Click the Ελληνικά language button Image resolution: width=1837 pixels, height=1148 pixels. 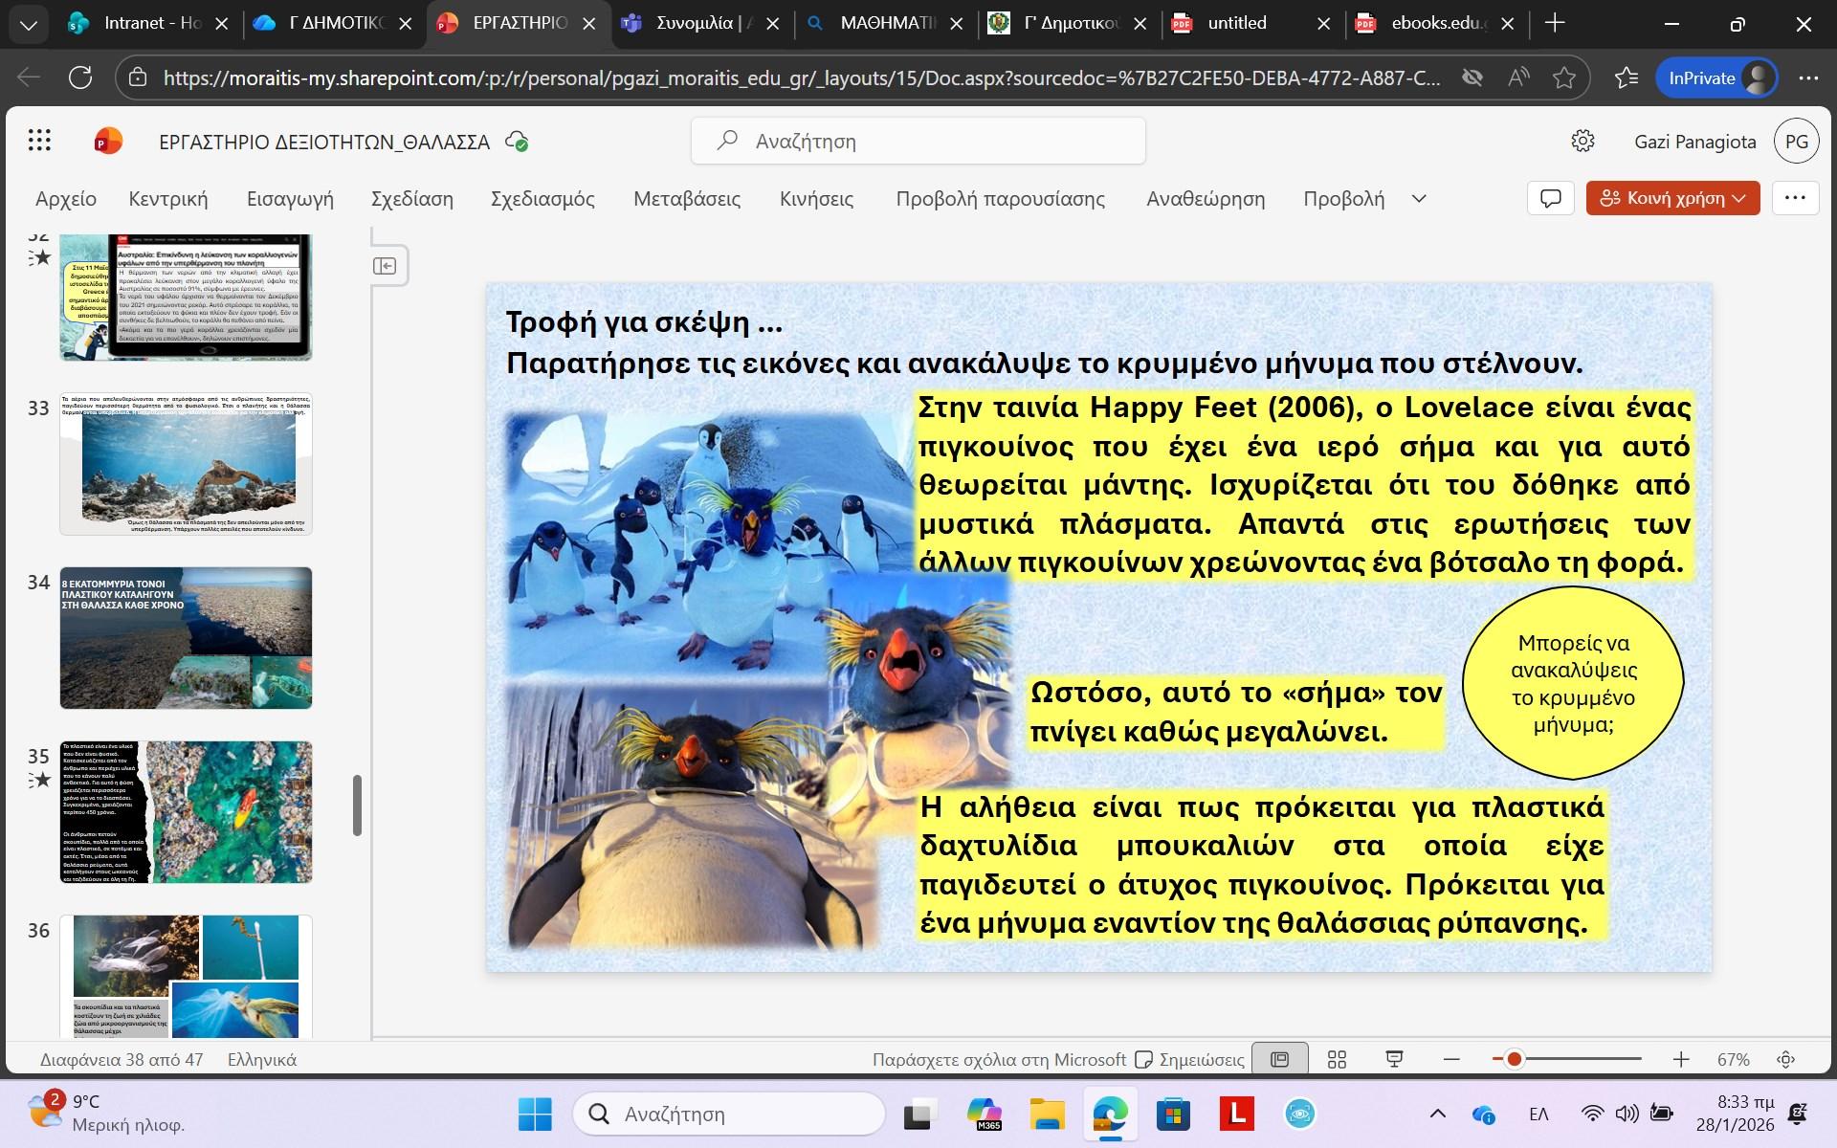point(261,1059)
